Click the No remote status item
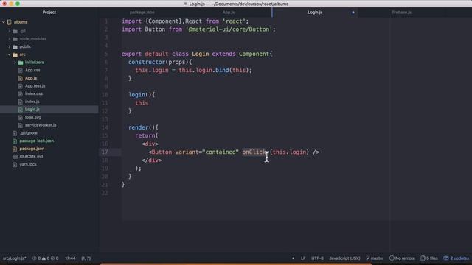The height and width of the screenshot is (265, 472). (x=402, y=258)
